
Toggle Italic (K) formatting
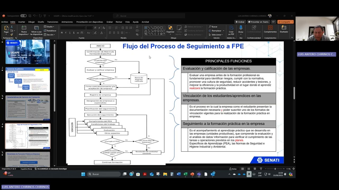pos(66,33)
